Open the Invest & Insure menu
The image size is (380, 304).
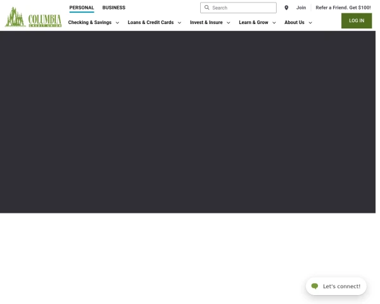pyautogui.click(x=210, y=23)
